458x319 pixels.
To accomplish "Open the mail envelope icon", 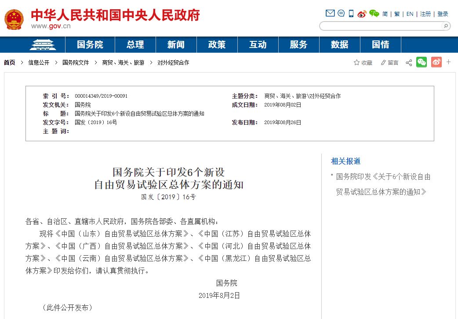I will click(330, 13).
